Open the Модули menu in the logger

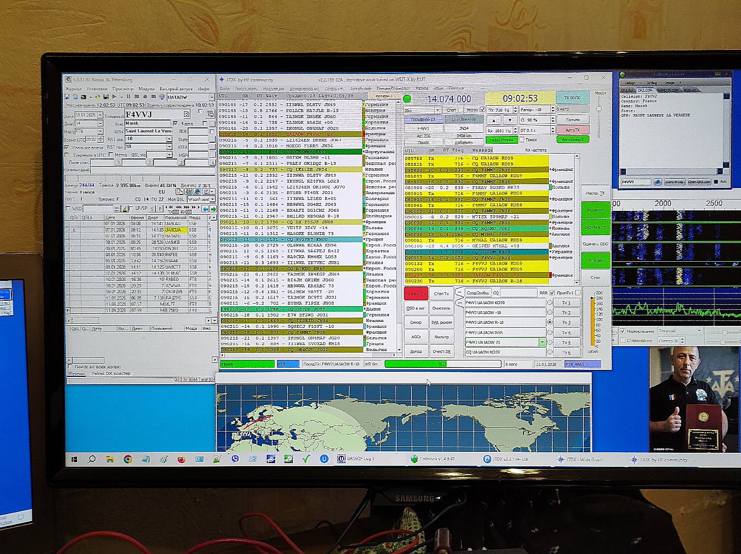[x=147, y=89]
